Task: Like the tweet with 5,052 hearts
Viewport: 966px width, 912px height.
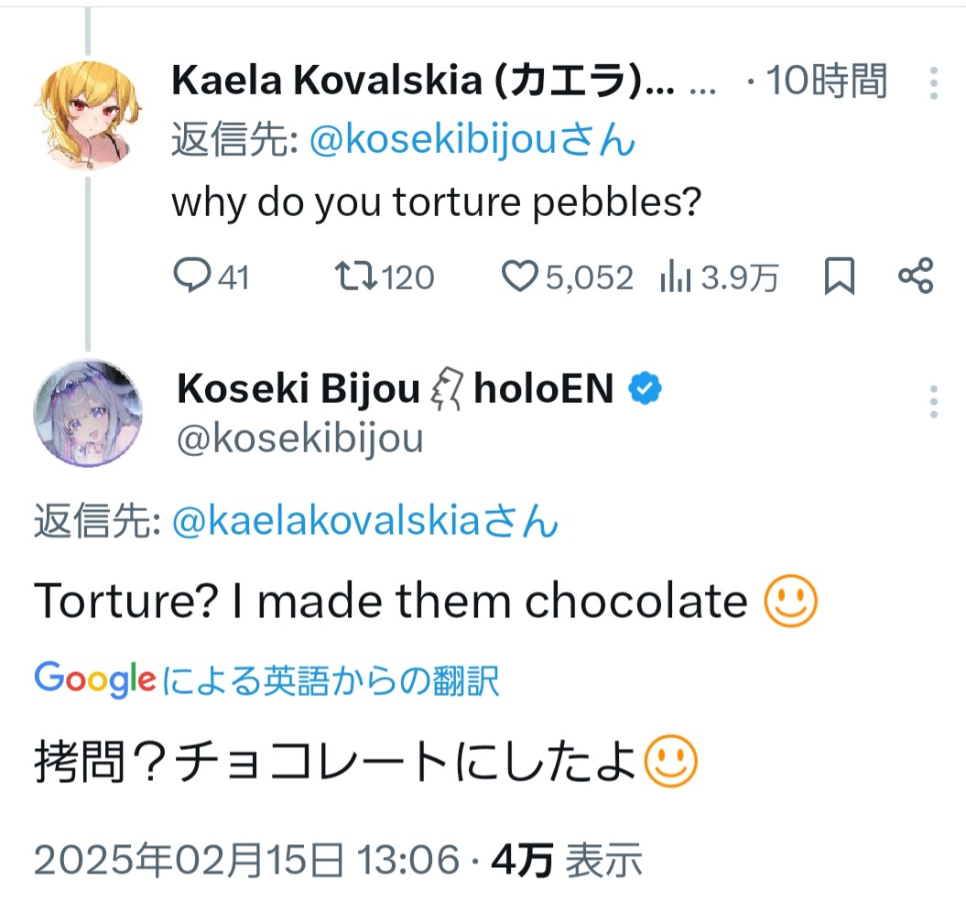Action: [520, 277]
